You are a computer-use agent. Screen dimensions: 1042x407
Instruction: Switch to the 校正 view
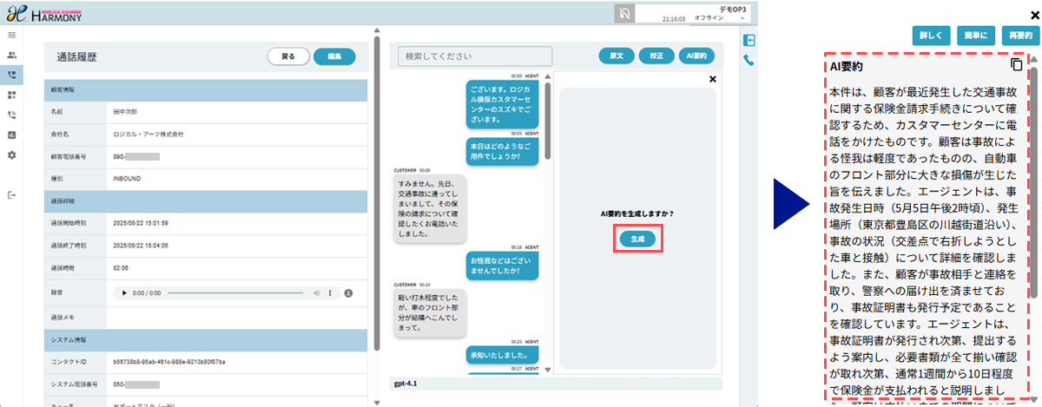[656, 56]
